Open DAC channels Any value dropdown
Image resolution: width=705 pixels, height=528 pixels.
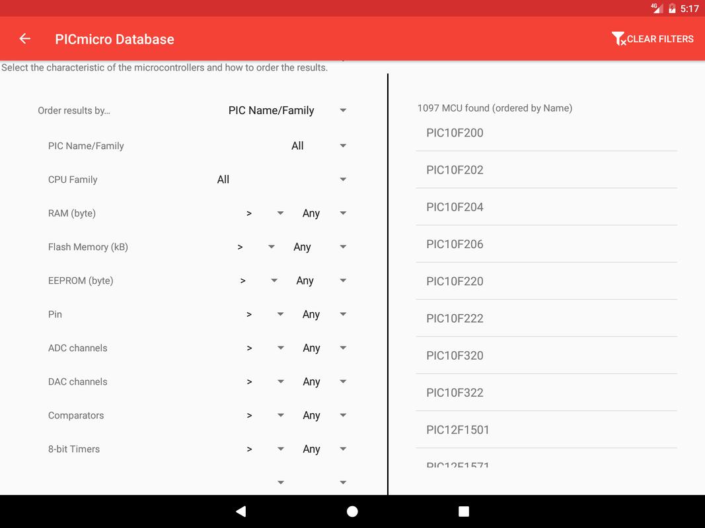pos(324,381)
